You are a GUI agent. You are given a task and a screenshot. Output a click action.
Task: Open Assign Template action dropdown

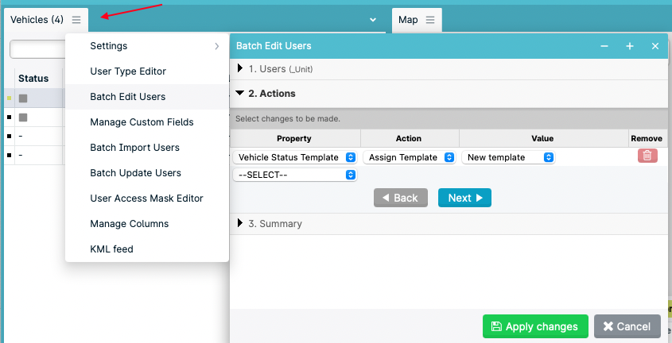[x=410, y=157]
